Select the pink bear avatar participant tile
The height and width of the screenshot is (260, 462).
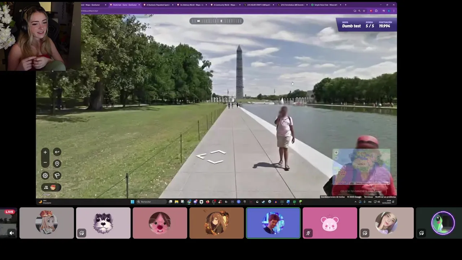point(330,223)
